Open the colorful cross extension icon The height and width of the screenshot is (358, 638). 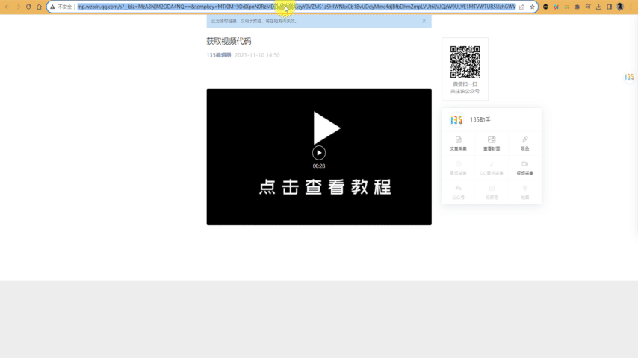[557, 7]
